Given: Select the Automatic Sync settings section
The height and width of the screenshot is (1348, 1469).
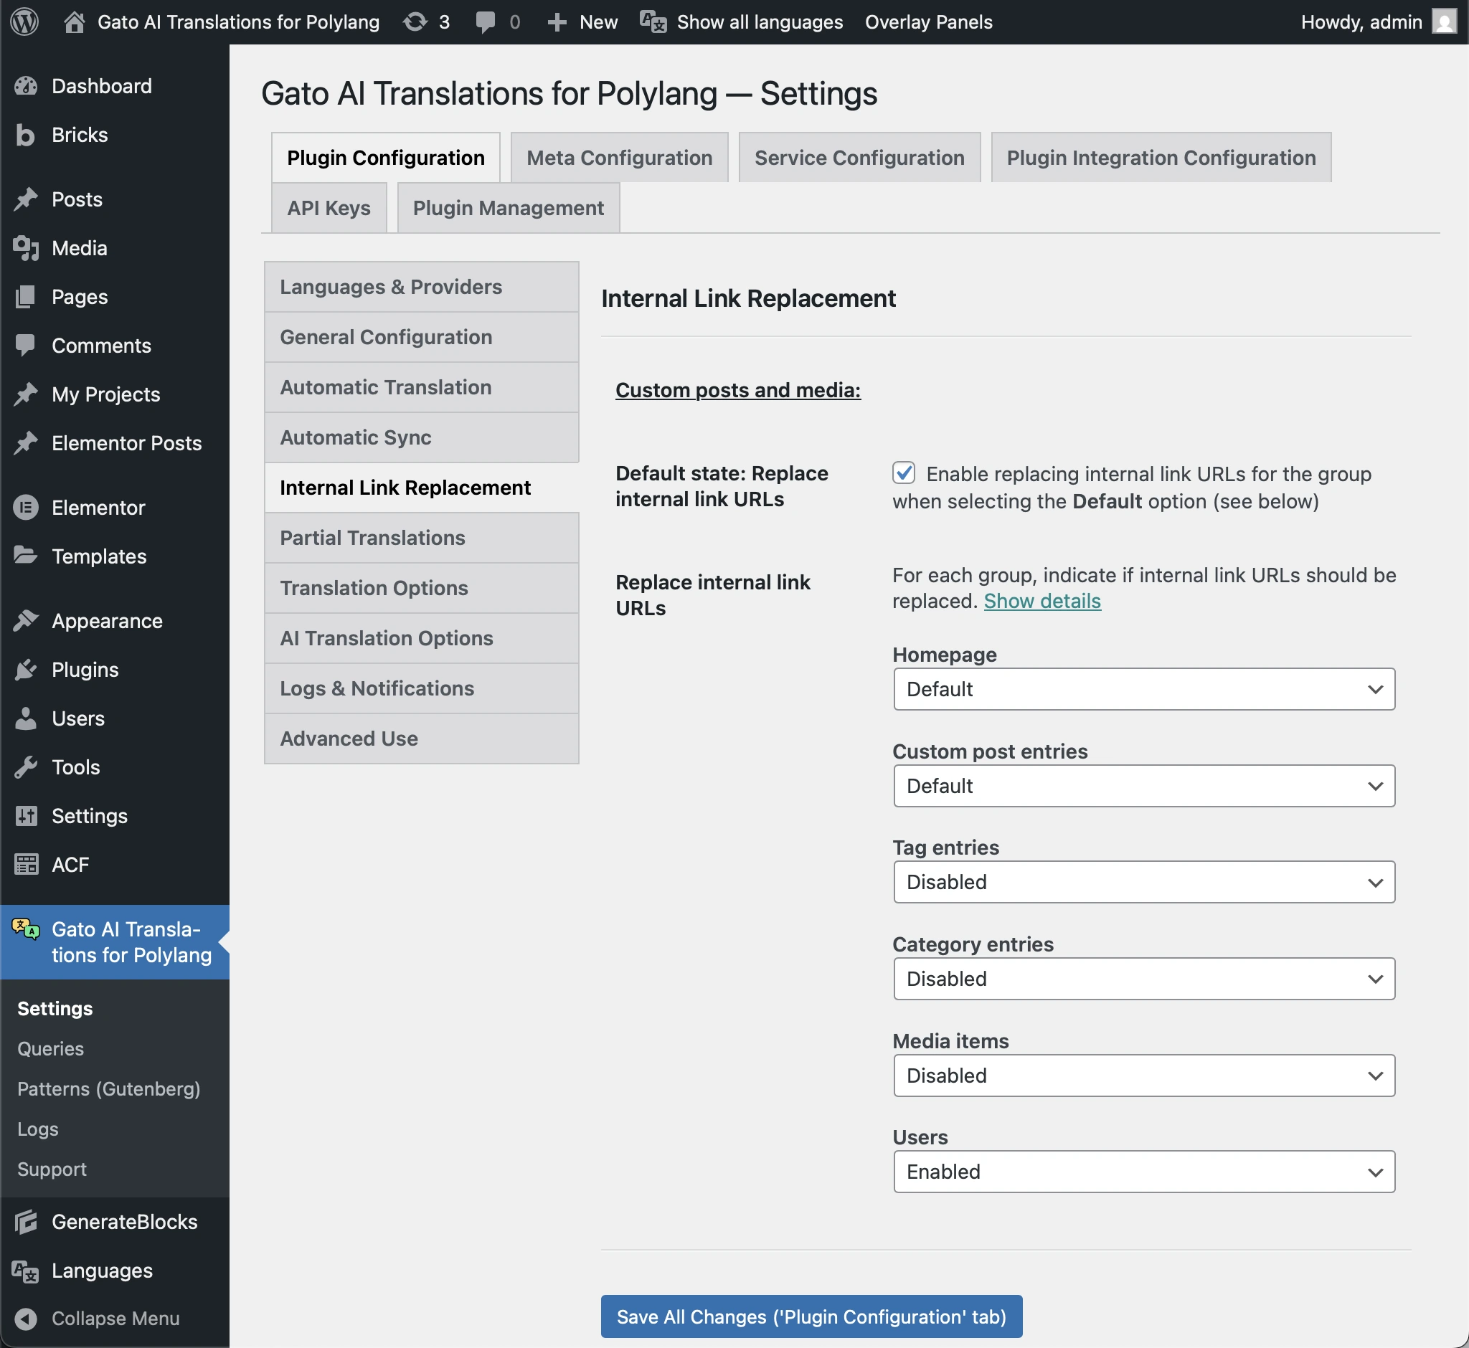Looking at the screenshot, I should (x=421, y=437).
